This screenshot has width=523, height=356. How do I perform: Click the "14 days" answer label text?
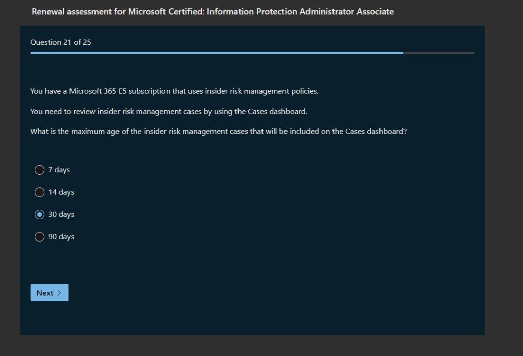(61, 192)
